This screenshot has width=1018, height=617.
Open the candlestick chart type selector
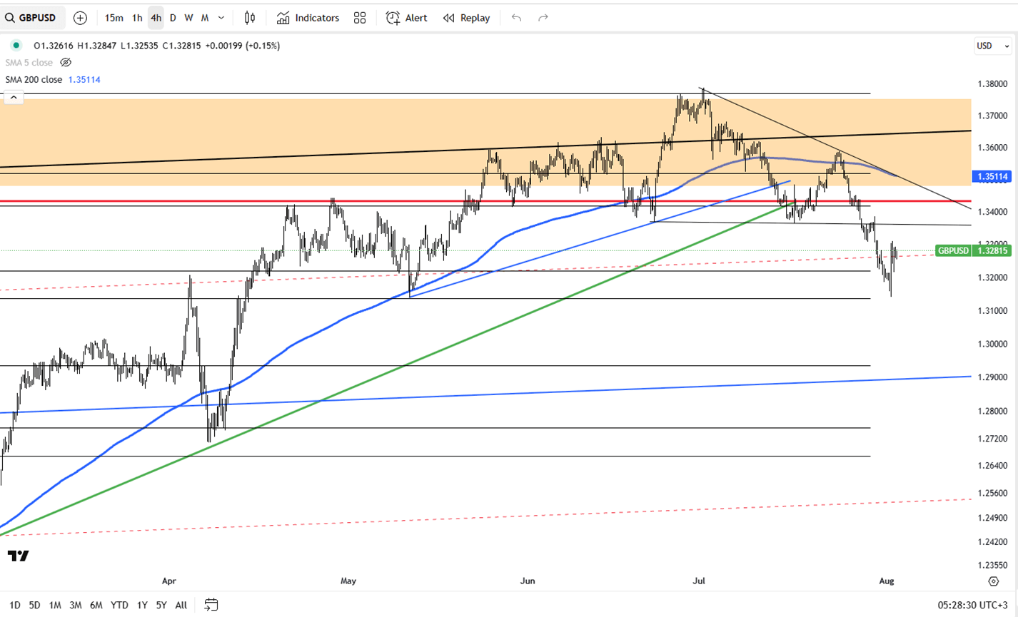coord(250,18)
